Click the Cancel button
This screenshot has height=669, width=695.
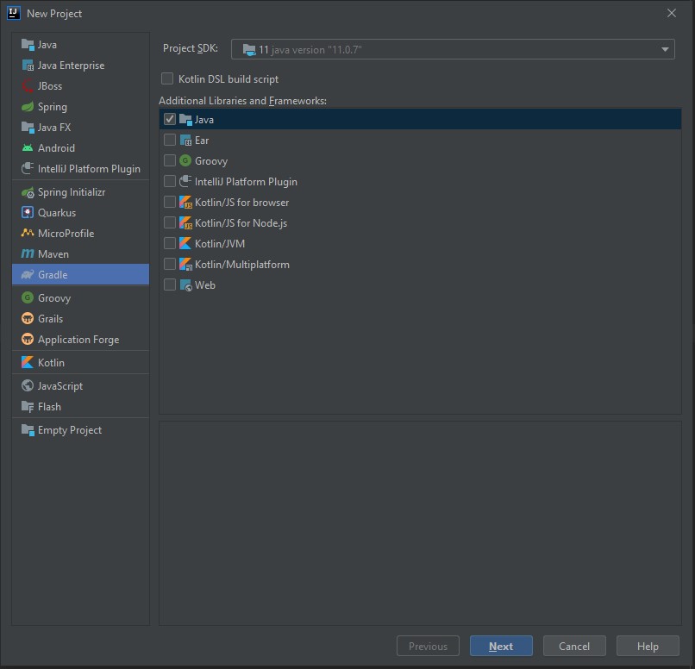(x=574, y=646)
